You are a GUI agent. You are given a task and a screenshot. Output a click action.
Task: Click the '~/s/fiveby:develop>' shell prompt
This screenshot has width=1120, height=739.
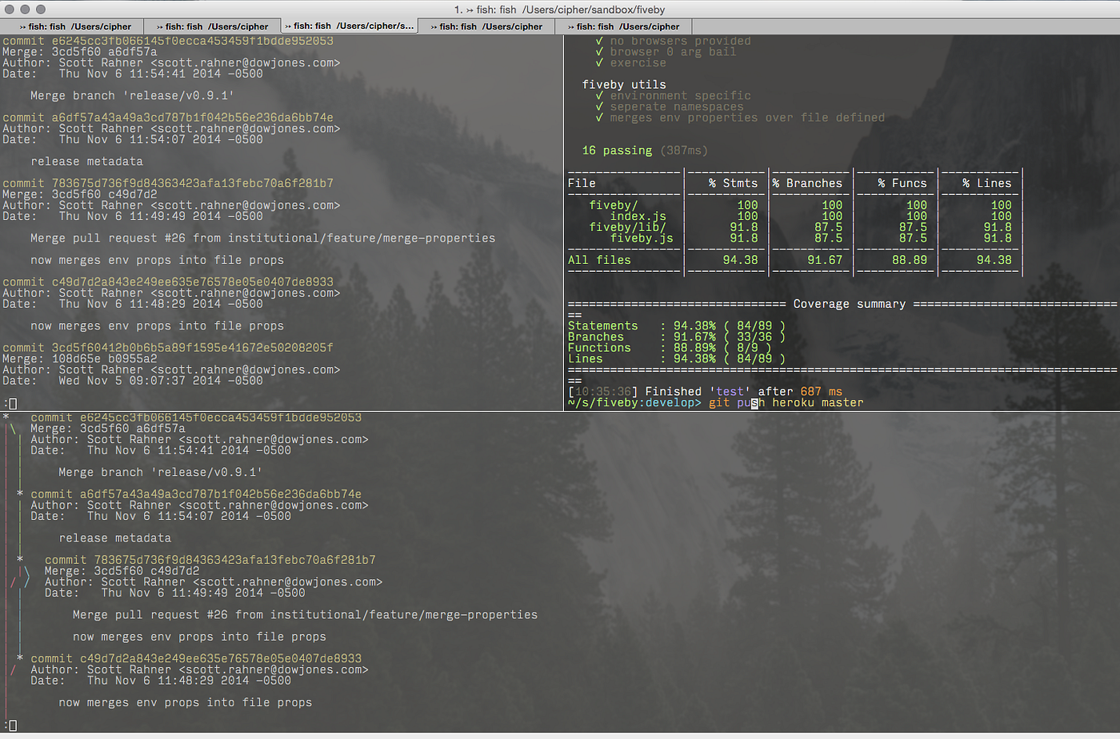(634, 403)
